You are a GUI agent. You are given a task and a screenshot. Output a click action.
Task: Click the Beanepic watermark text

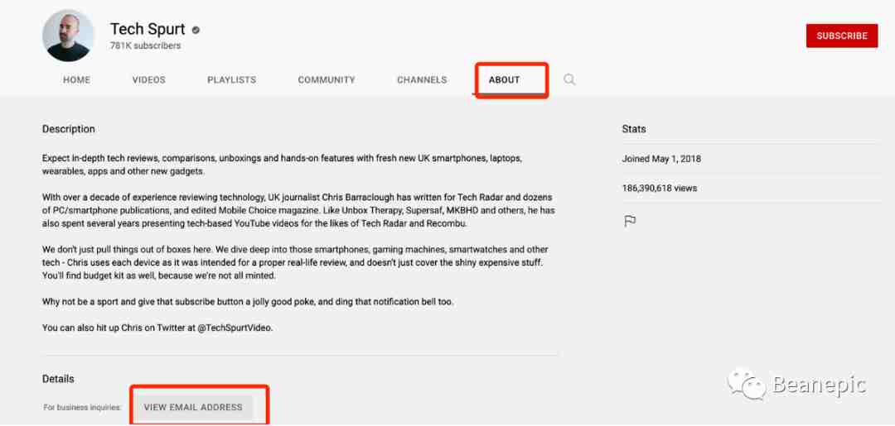pos(819,385)
